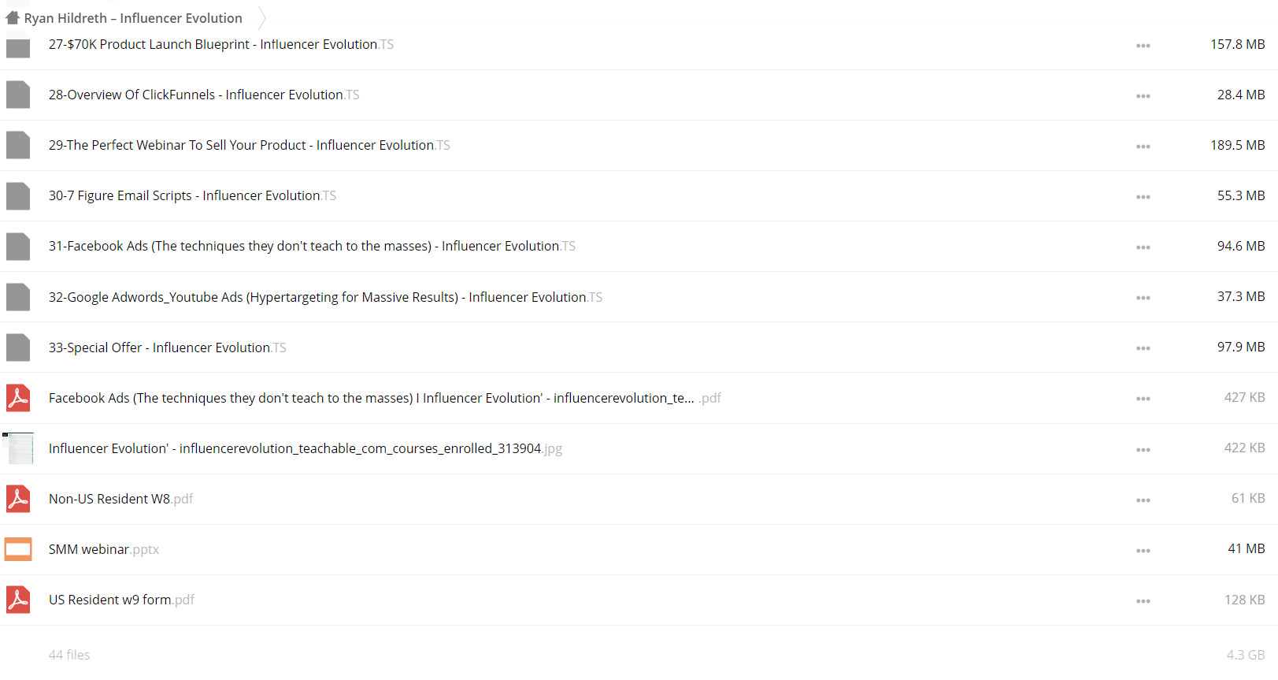Open more options for Non-US Resident W8.pdf
This screenshot has height=680, width=1278.
click(x=1143, y=500)
